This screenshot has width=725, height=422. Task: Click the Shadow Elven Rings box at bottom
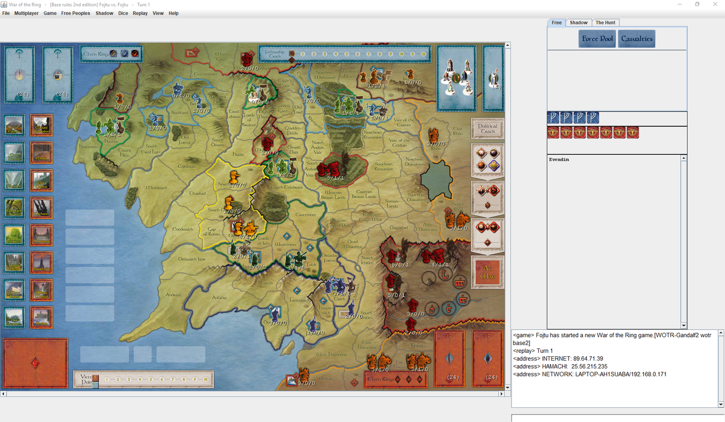pyautogui.click(x=396, y=379)
